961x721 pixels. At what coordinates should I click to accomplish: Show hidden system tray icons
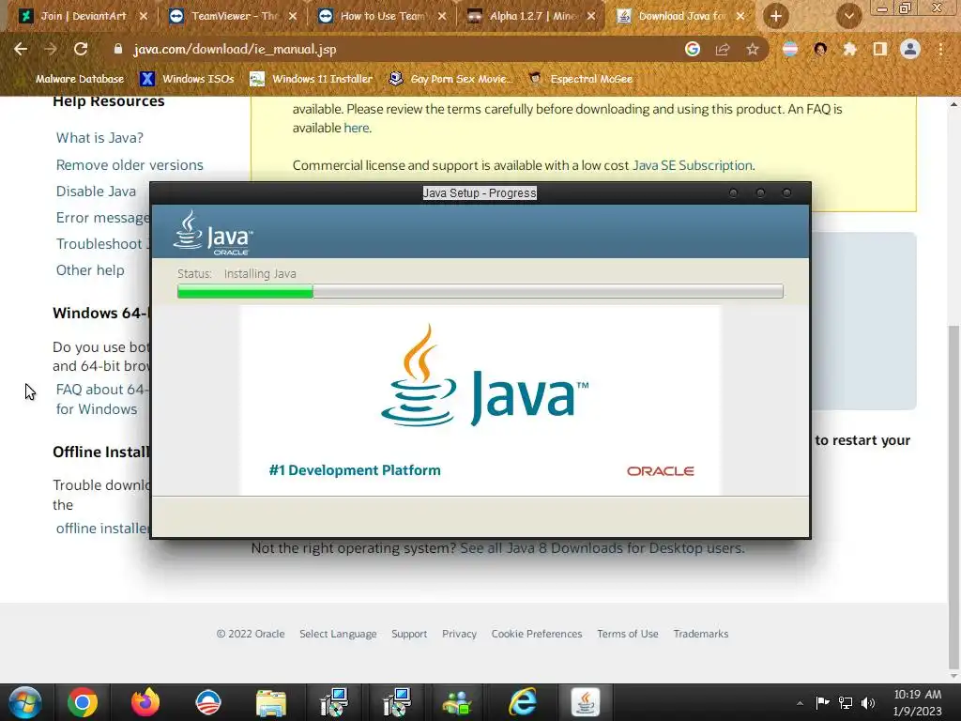point(800,703)
